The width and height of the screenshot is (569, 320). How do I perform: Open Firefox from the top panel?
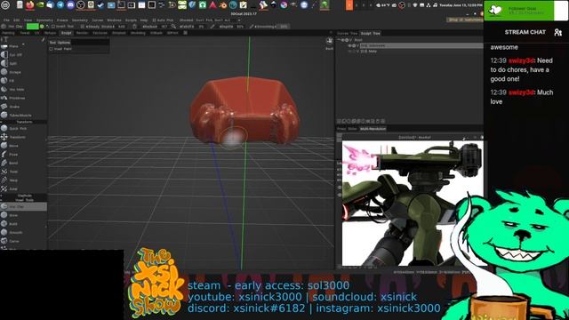[x=29, y=4]
